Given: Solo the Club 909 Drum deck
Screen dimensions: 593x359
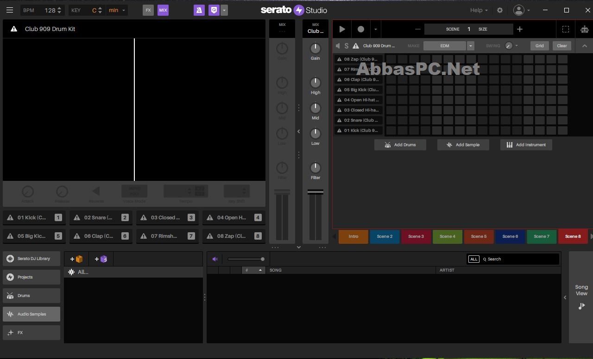Looking at the screenshot, I should click(347, 46).
